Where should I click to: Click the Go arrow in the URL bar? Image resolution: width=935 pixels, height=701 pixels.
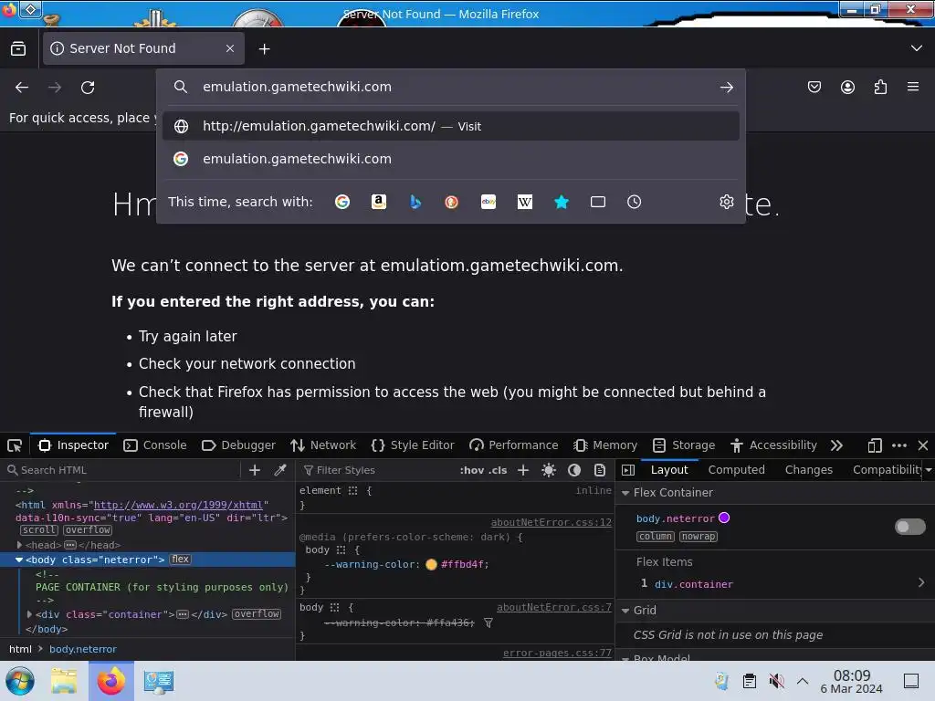tap(726, 88)
